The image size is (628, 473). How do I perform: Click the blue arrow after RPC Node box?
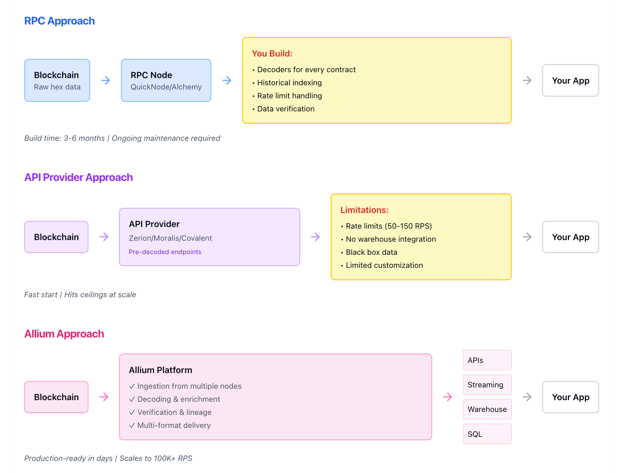coord(227,80)
